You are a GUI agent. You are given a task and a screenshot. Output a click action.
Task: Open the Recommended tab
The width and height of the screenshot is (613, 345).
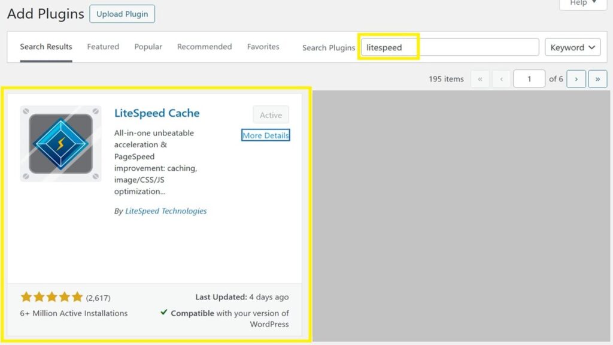tap(205, 47)
